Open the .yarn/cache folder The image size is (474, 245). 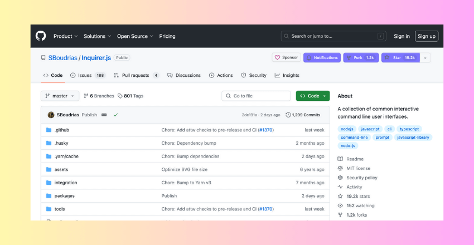tap(66, 156)
